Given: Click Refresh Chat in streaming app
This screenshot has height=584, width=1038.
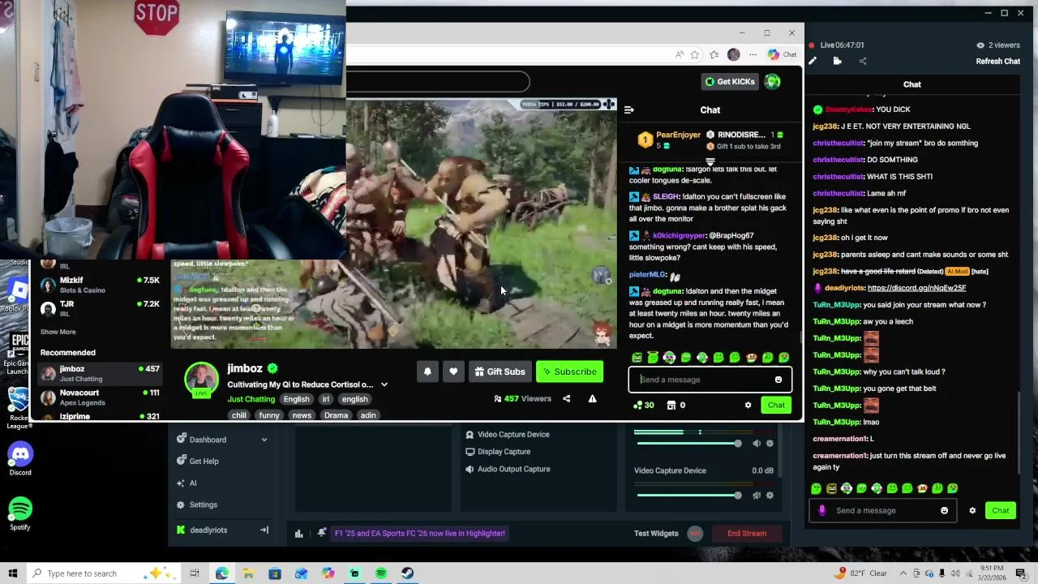Looking at the screenshot, I should [x=997, y=62].
